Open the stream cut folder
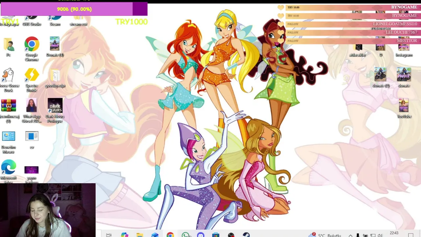This screenshot has width=421, height=237. (78, 20)
